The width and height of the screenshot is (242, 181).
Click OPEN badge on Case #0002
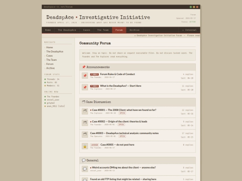tap(121, 125)
